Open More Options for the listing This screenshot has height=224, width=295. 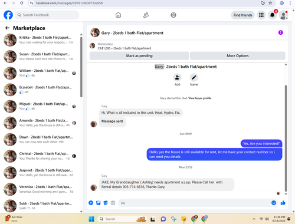tap(238, 56)
